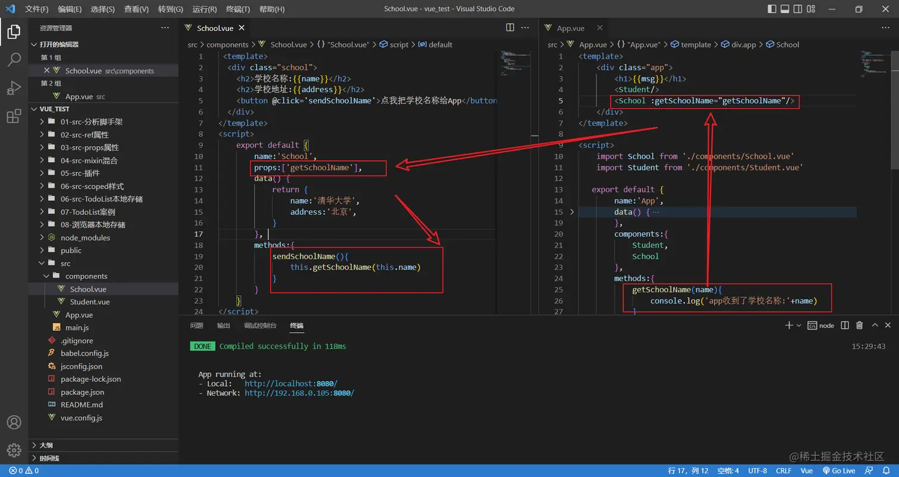Switch to the 终端 panel tab

[297, 326]
